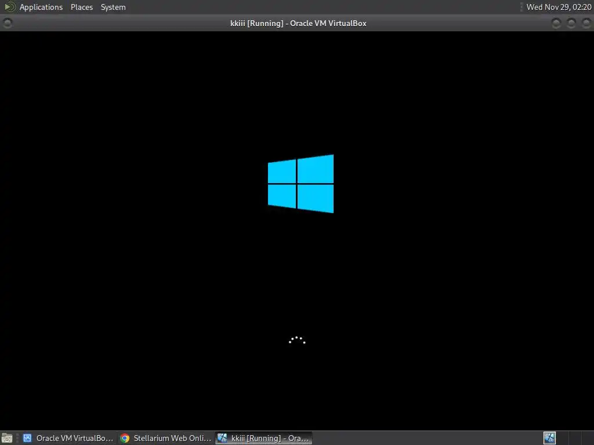Minimize the kkiii VirtualBox window
This screenshot has height=445, width=594.
(556, 23)
